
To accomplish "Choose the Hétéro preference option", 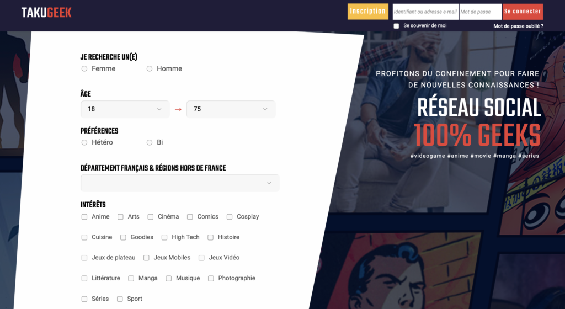I will [x=84, y=142].
